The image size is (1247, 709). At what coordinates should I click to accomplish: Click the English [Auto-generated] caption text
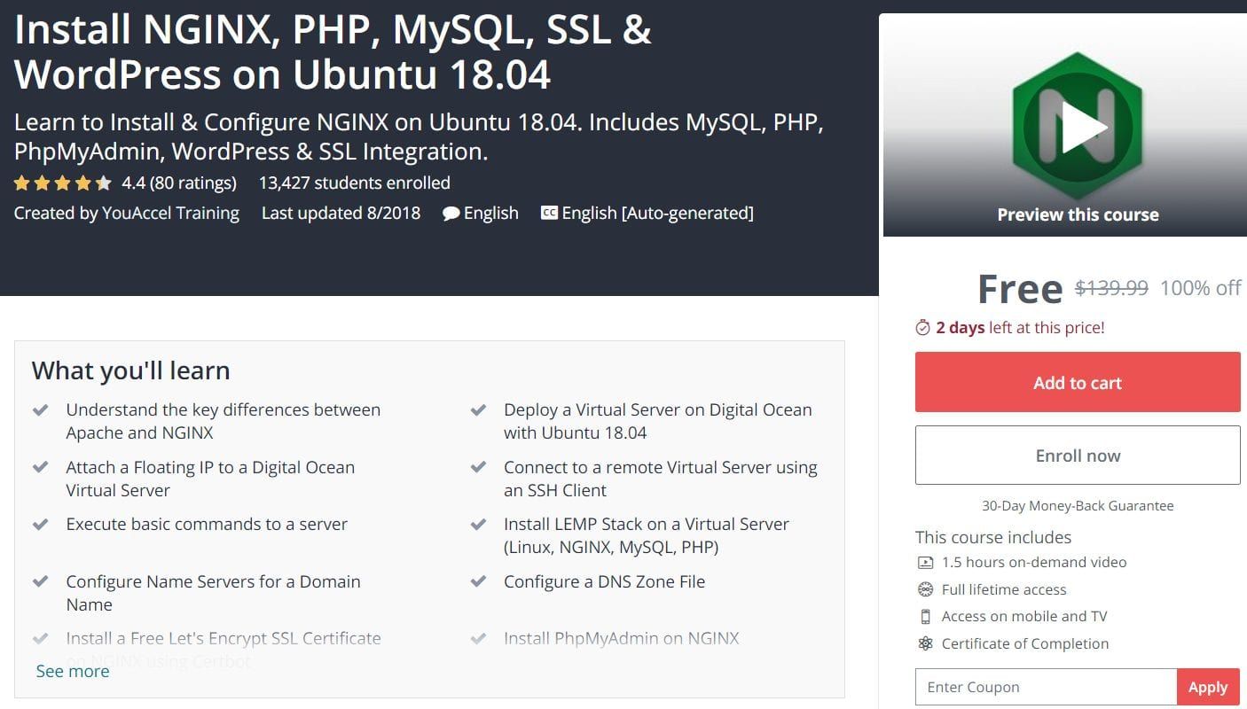[x=657, y=213]
